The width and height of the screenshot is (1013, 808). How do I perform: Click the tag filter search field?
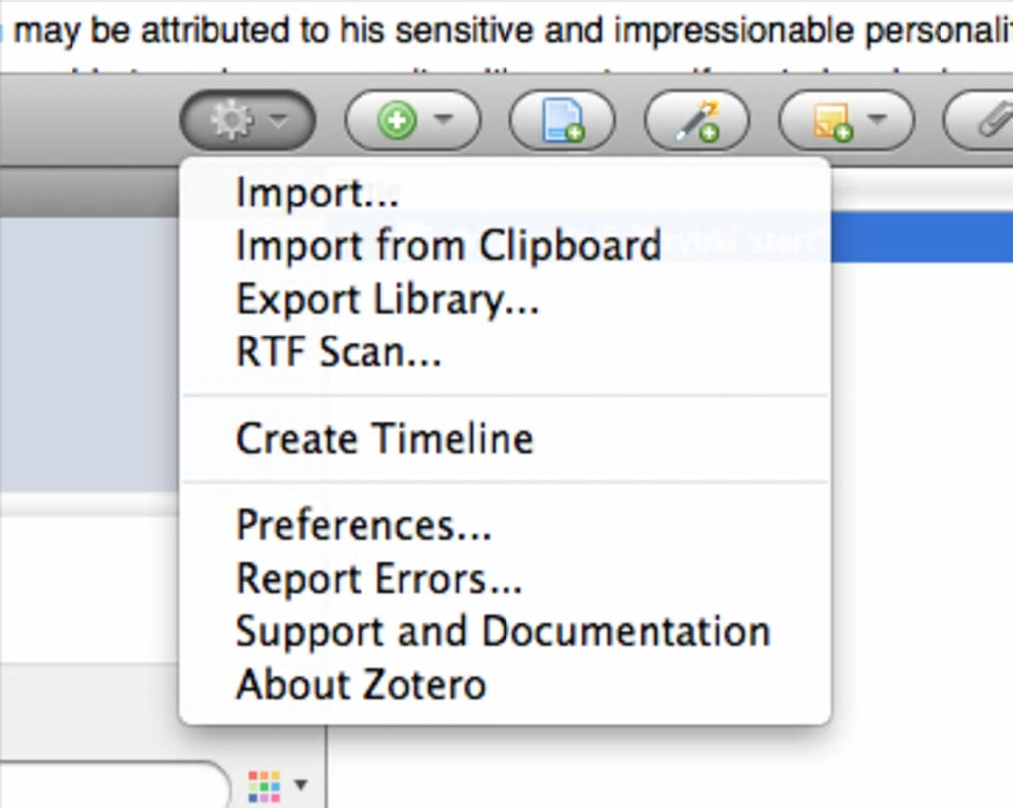click(x=109, y=785)
